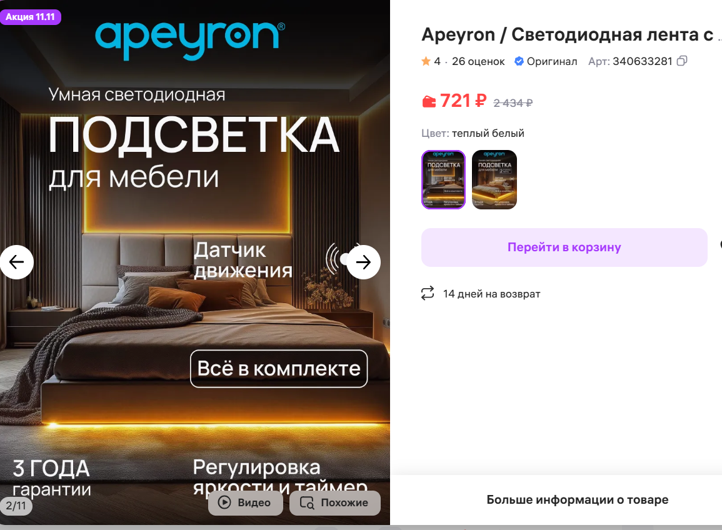
Task: Choose the second color variant thumbnail
Action: point(494,179)
